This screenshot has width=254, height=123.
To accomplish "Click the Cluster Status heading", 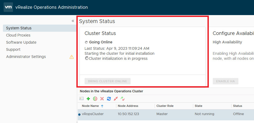I will click(x=100, y=33).
